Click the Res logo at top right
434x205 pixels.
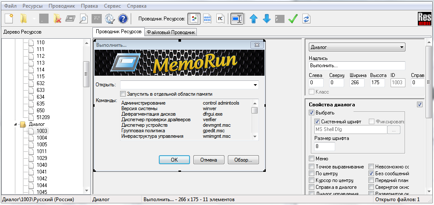click(x=424, y=19)
